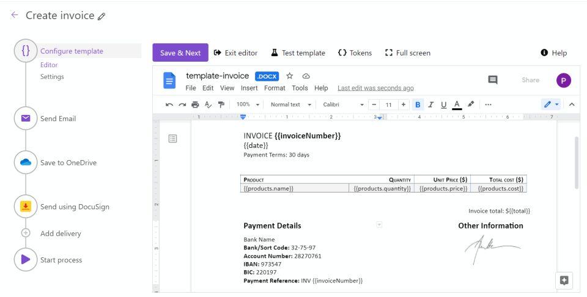
Task: Click the pencil icon beside Create invoice
Action: [x=102, y=16]
